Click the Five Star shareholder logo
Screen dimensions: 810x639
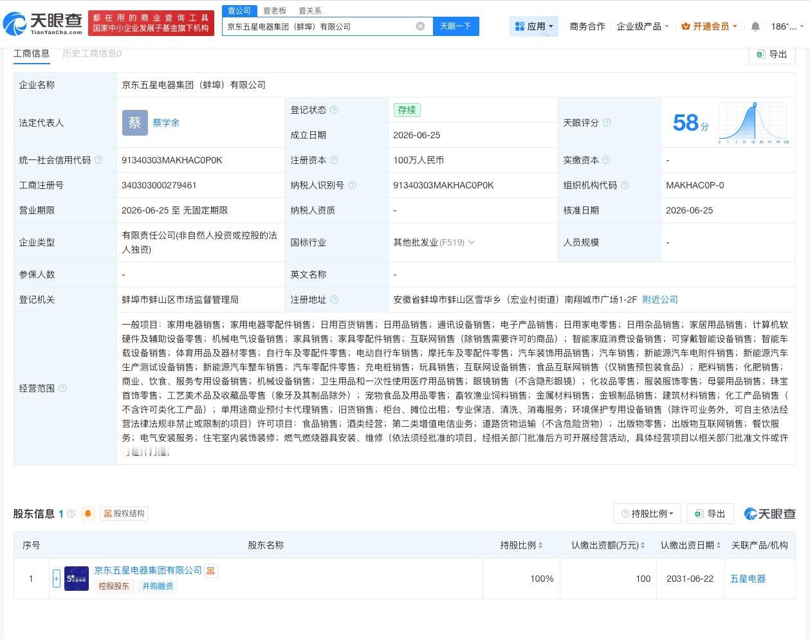77,579
